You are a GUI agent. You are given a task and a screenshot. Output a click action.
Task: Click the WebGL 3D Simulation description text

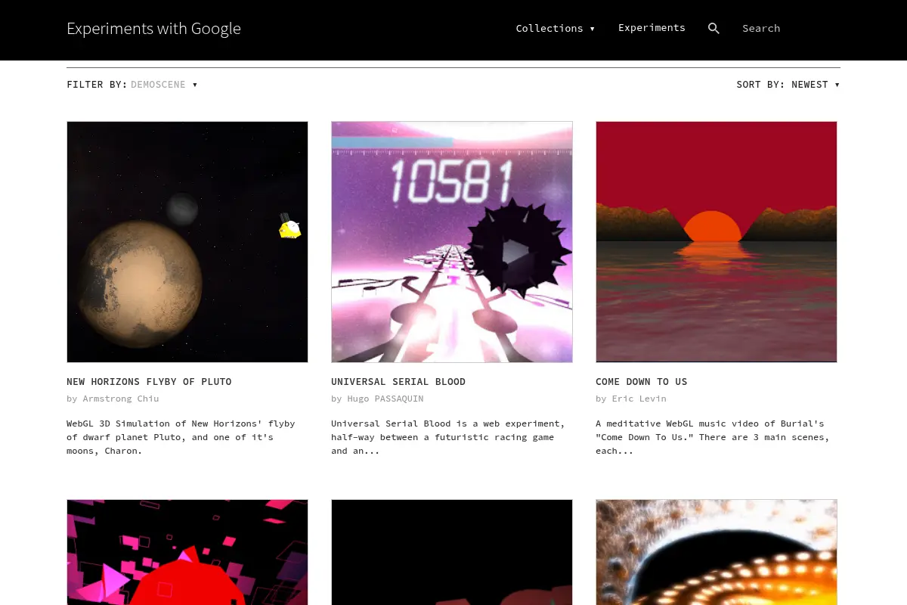(x=181, y=437)
